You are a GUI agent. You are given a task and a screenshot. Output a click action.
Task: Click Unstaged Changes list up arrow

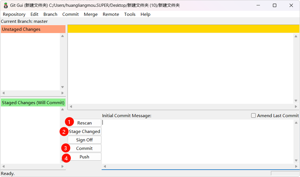62,36
